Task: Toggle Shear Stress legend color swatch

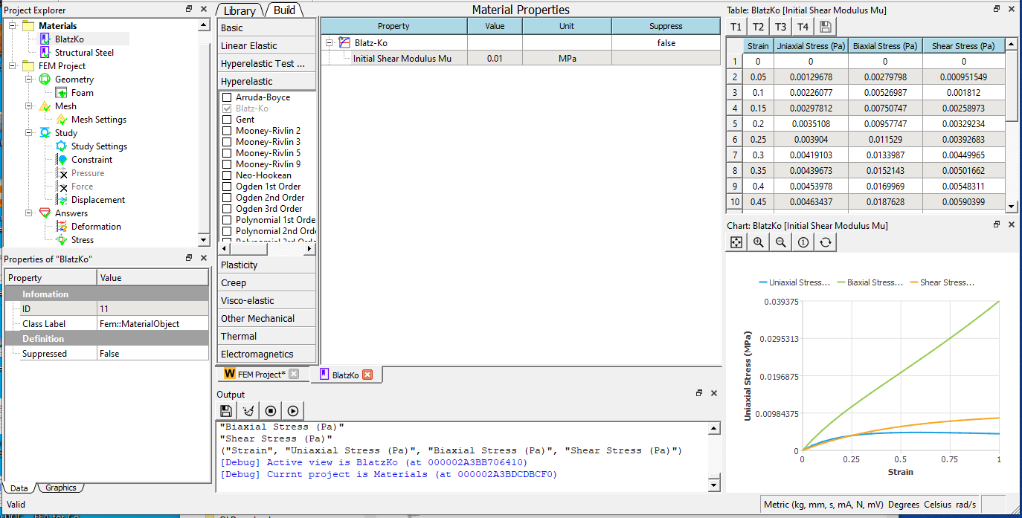Action: [x=913, y=282]
